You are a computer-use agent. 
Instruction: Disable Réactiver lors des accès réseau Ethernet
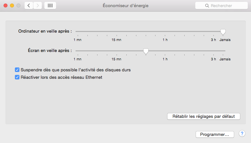(17, 77)
